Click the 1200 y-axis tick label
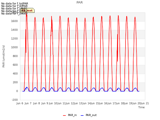The height and width of the screenshot is (120, 160). coord(14,39)
